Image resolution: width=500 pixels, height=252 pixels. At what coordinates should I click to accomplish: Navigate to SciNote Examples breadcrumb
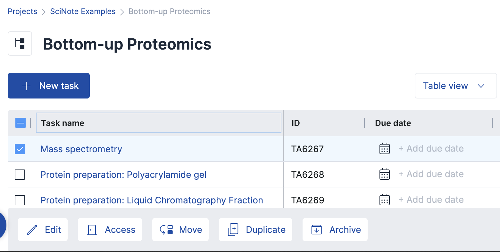[83, 12]
